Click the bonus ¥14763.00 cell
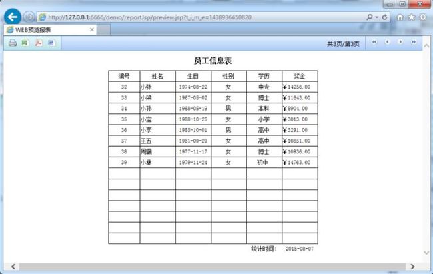Image resolution: width=433 pixels, height=274 pixels. 300,162
